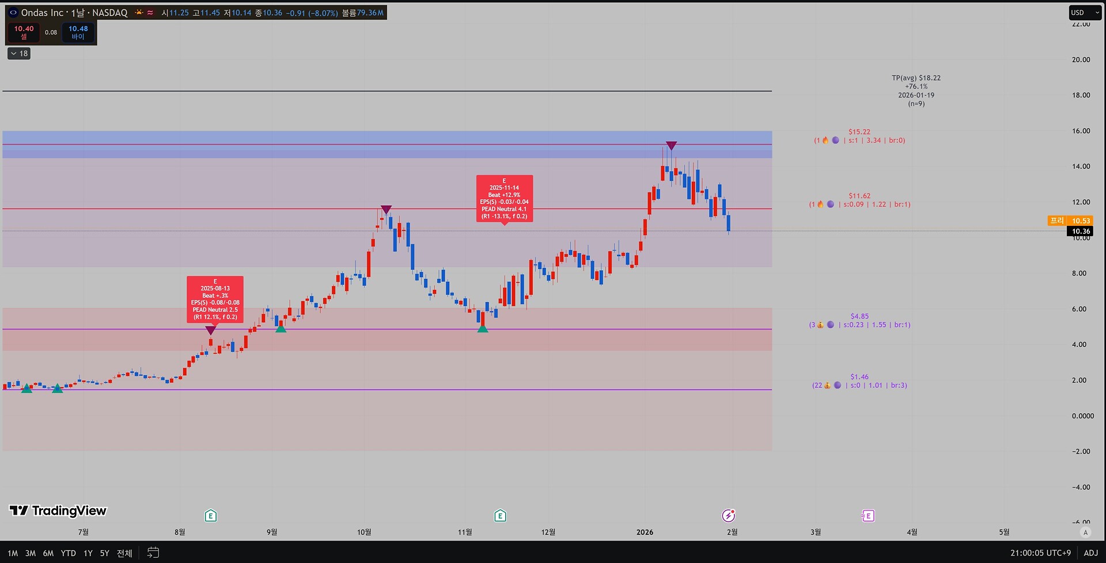The height and width of the screenshot is (563, 1106).
Task: Click the purple horizontal line at 1.46
Action: 387,390
